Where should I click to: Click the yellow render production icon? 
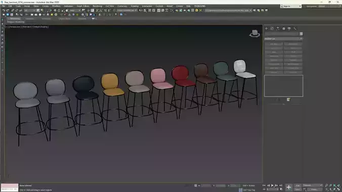[197, 10]
